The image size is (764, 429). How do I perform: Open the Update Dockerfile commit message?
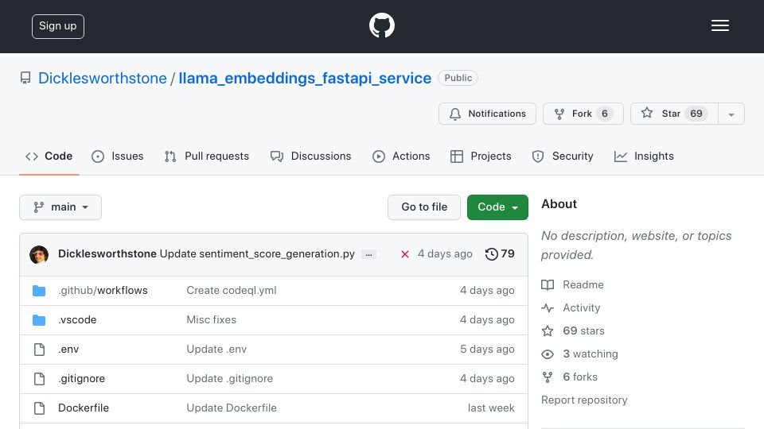232,408
